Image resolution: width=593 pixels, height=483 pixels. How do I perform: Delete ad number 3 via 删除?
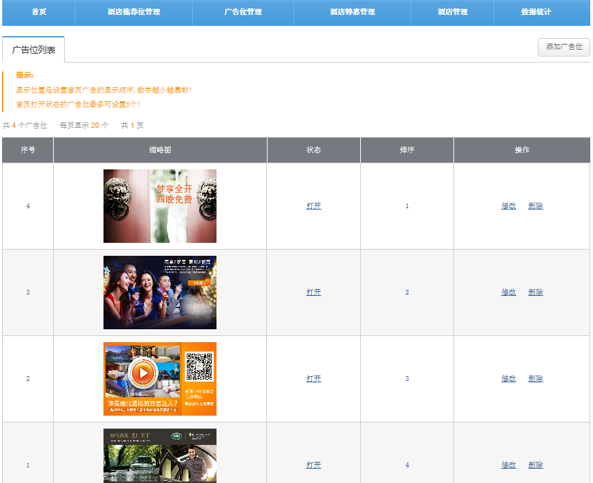pos(536,292)
